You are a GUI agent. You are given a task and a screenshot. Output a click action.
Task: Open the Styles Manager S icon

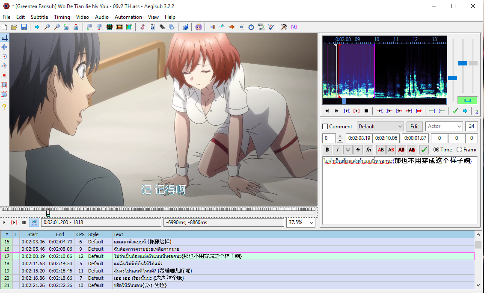[143, 27]
